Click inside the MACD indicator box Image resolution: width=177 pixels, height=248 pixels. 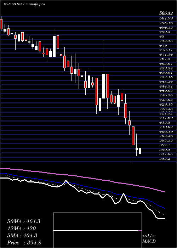coord(97,230)
